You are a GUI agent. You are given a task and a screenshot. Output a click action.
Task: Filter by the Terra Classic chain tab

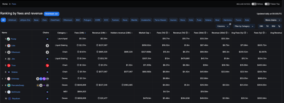tap(161, 20)
